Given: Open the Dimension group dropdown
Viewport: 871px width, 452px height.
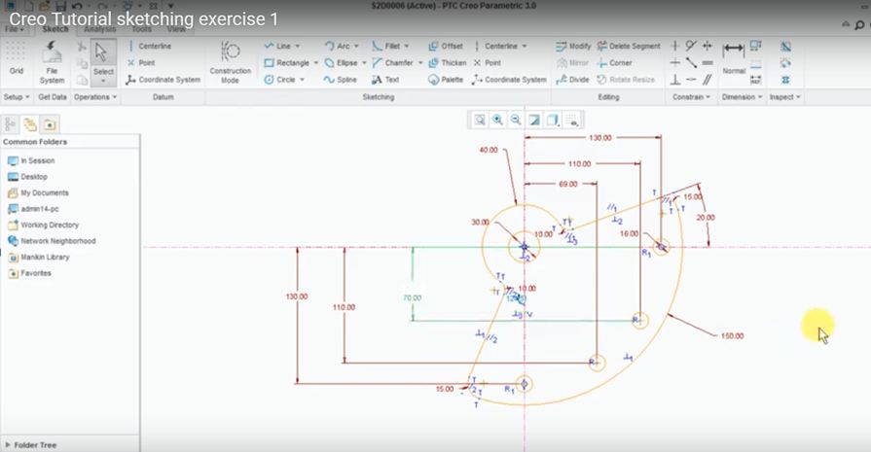Looking at the screenshot, I should [x=742, y=97].
